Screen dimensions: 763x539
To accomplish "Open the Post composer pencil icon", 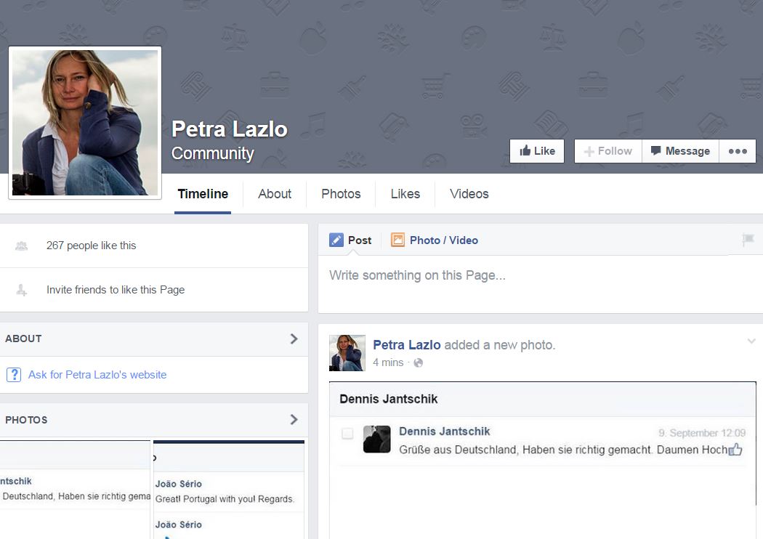I will [x=336, y=240].
